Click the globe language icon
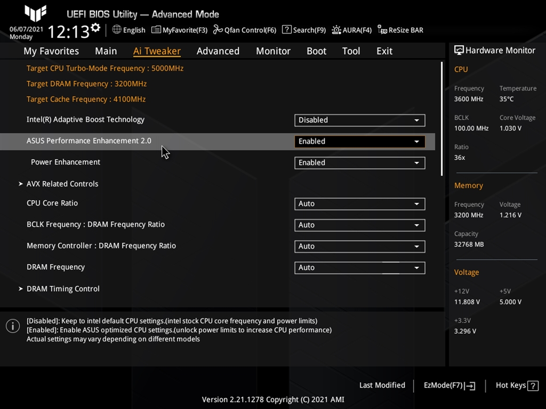 117,30
